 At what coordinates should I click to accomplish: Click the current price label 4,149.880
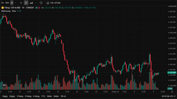(x=172, y=72)
